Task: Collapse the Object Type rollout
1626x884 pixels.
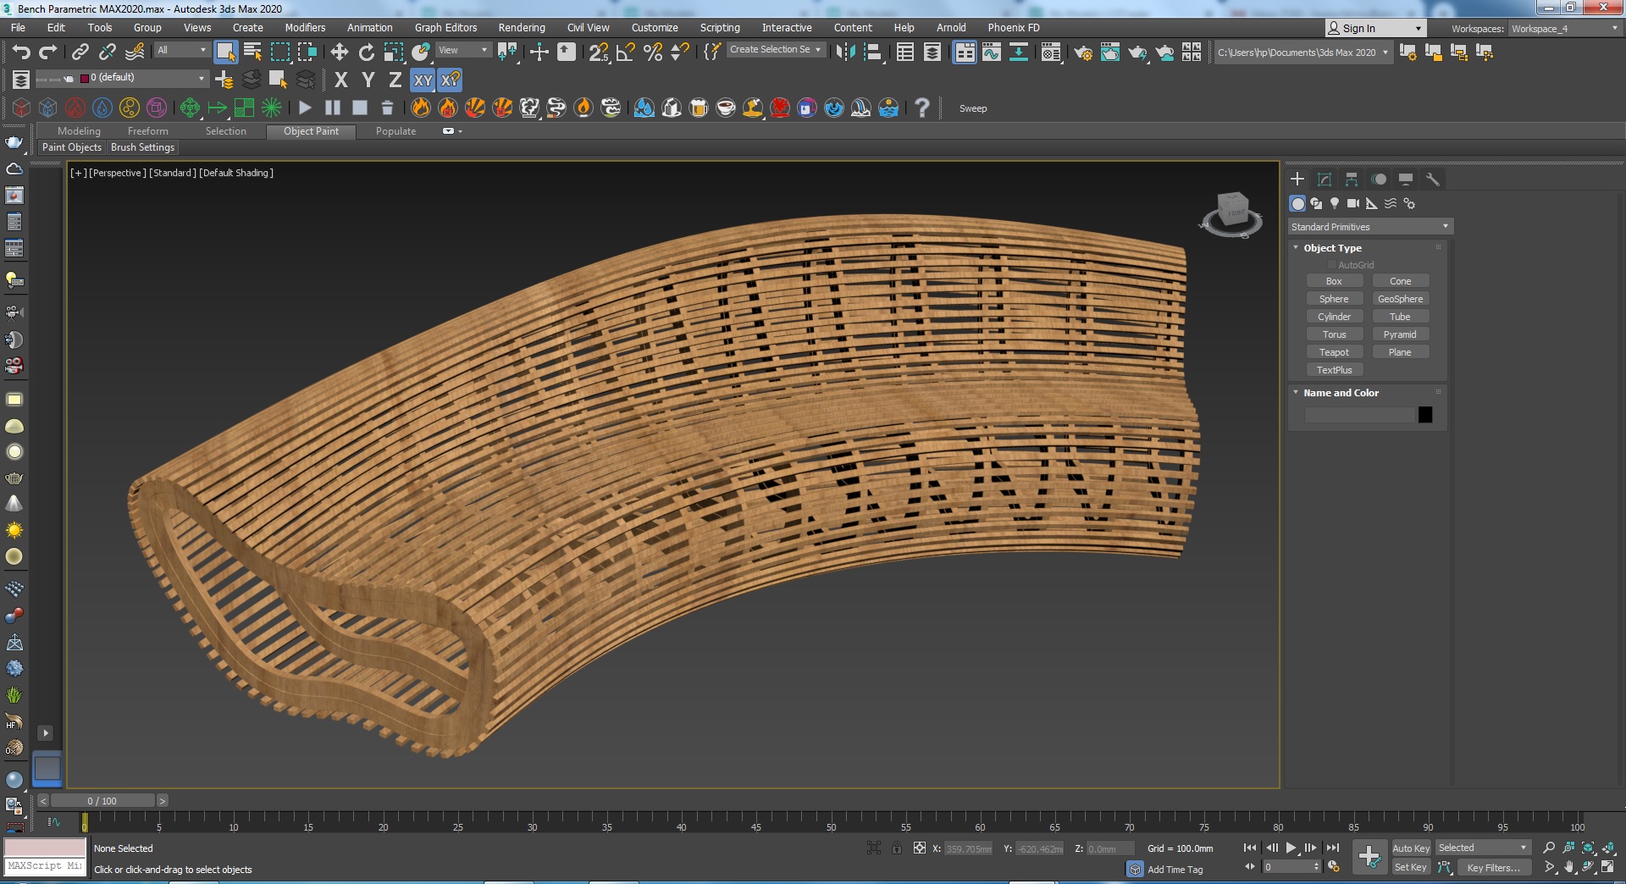Action: tap(1332, 248)
